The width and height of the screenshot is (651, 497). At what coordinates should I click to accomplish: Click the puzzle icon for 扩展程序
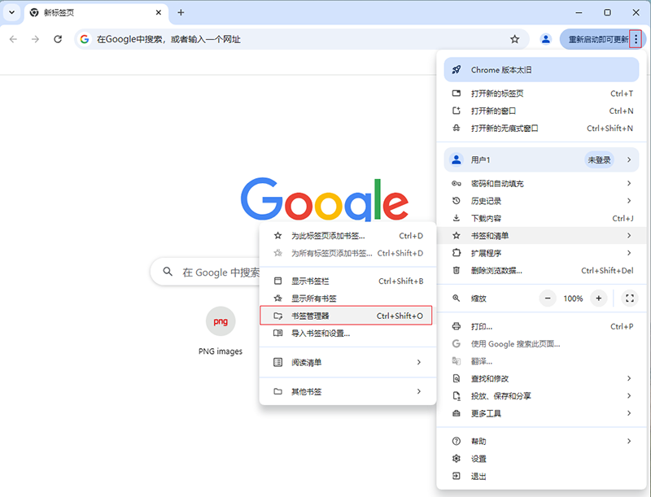[x=457, y=253]
